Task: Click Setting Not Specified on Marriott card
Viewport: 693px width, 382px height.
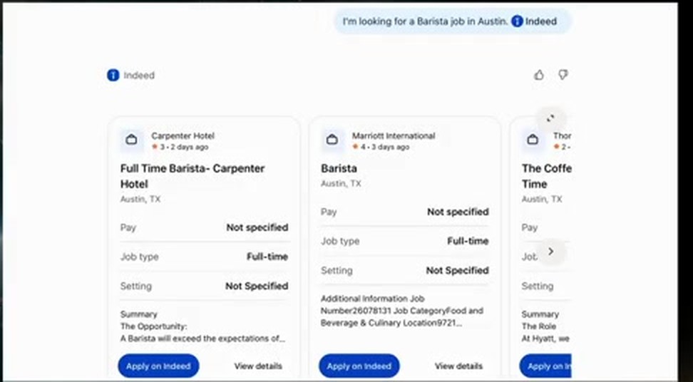Action: [x=405, y=270]
